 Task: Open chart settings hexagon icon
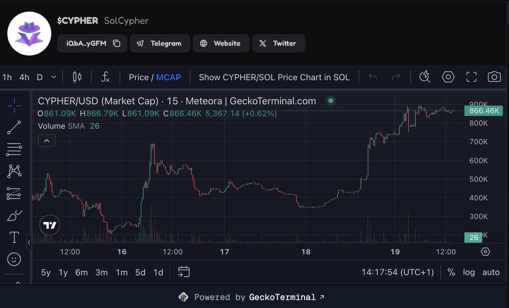448,77
